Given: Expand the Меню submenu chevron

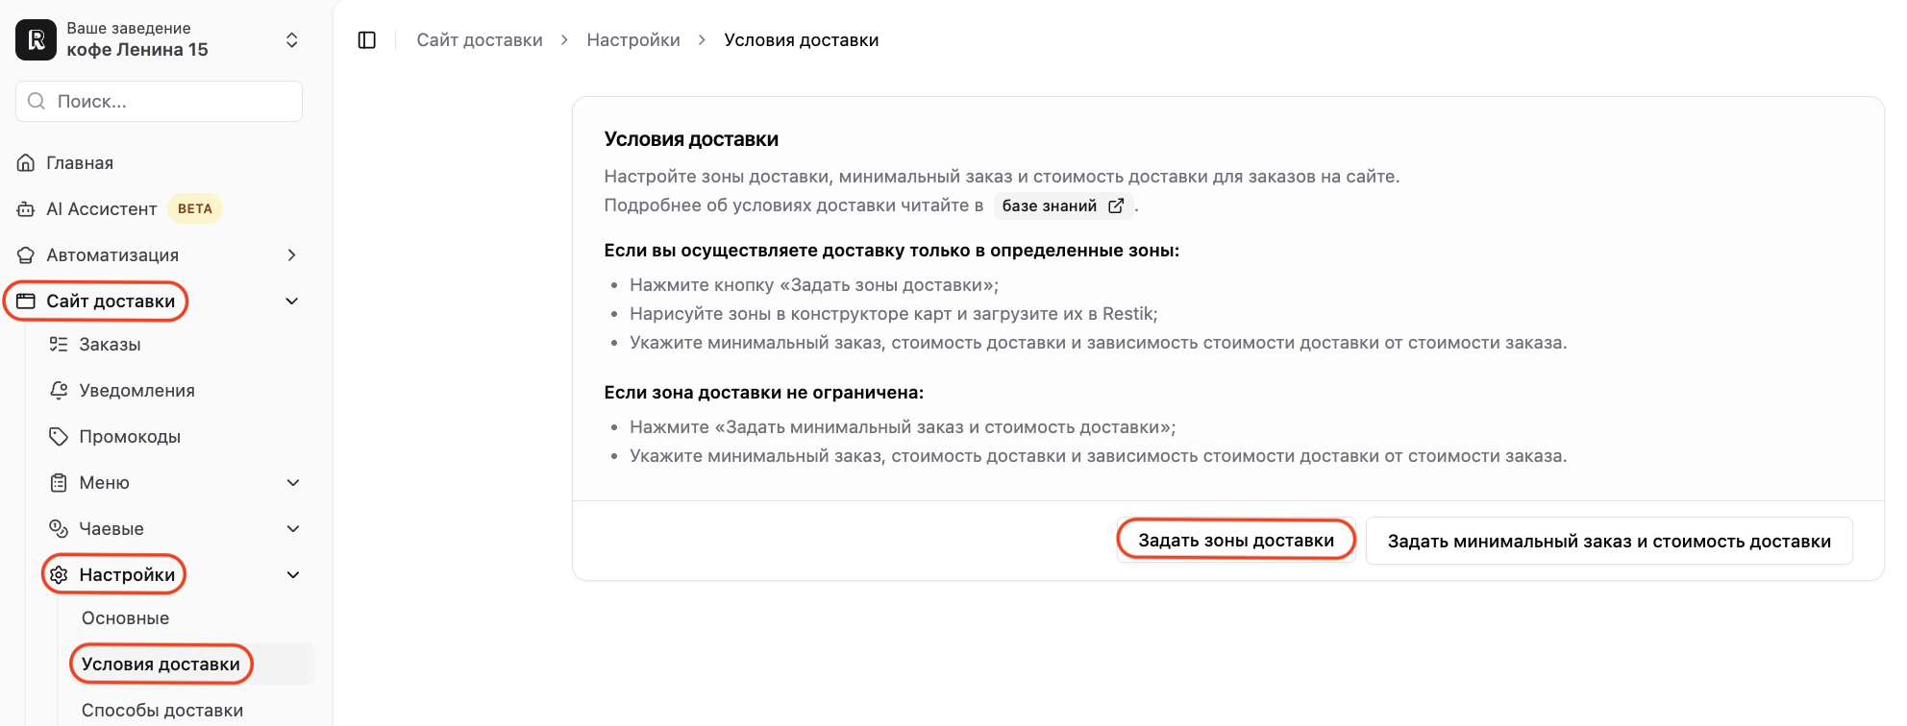Looking at the screenshot, I should coord(293,482).
